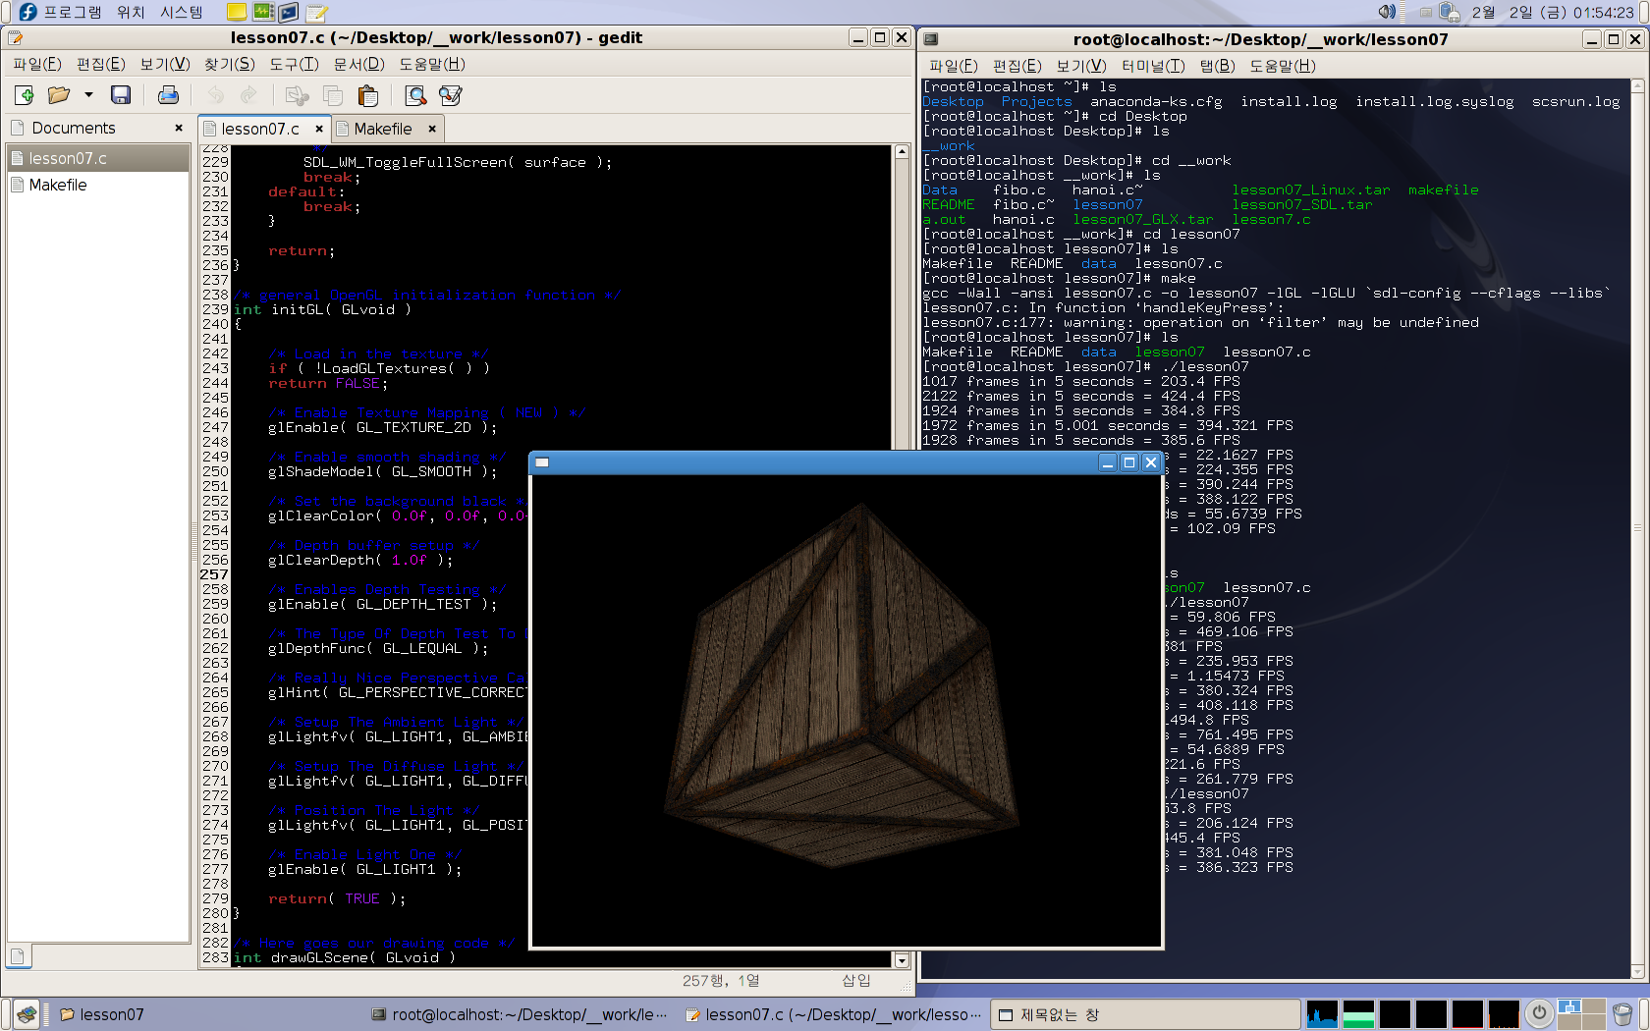Open terminal 터미널(T) menu
This screenshot has width=1650, height=1031.
click(x=1153, y=66)
